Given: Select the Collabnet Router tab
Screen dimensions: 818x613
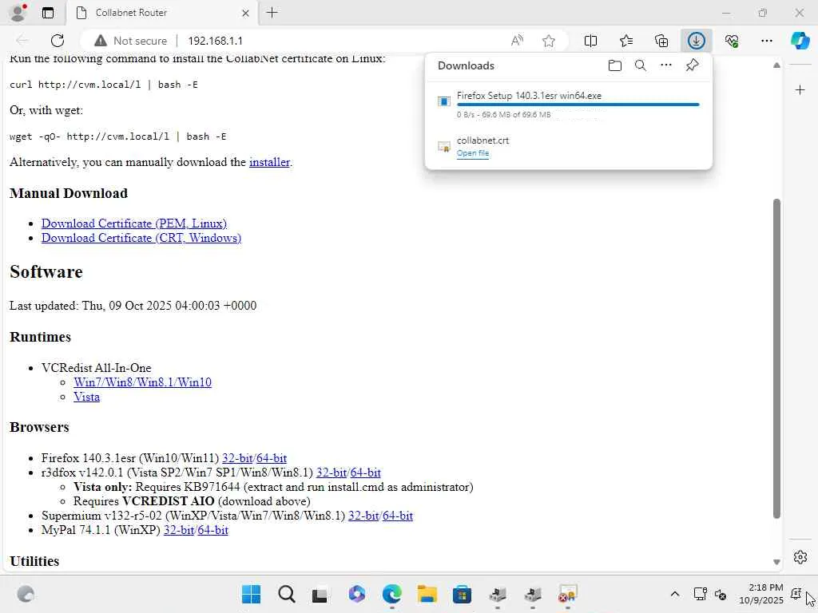Looking at the screenshot, I should click(161, 13).
